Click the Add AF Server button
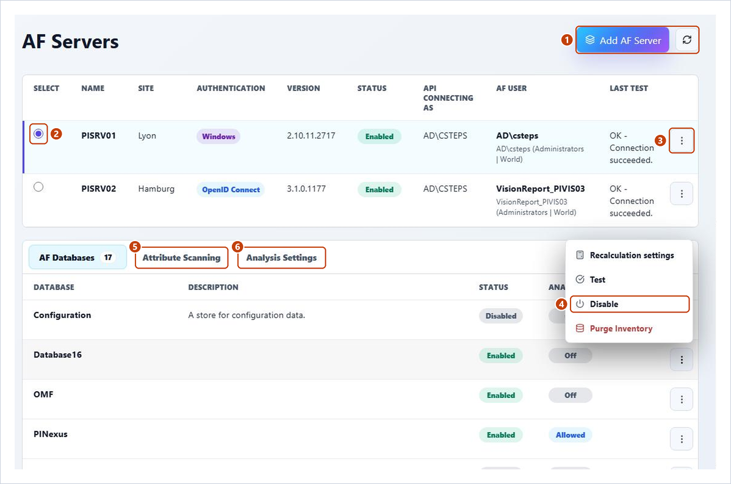731x484 pixels. tap(624, 40)
